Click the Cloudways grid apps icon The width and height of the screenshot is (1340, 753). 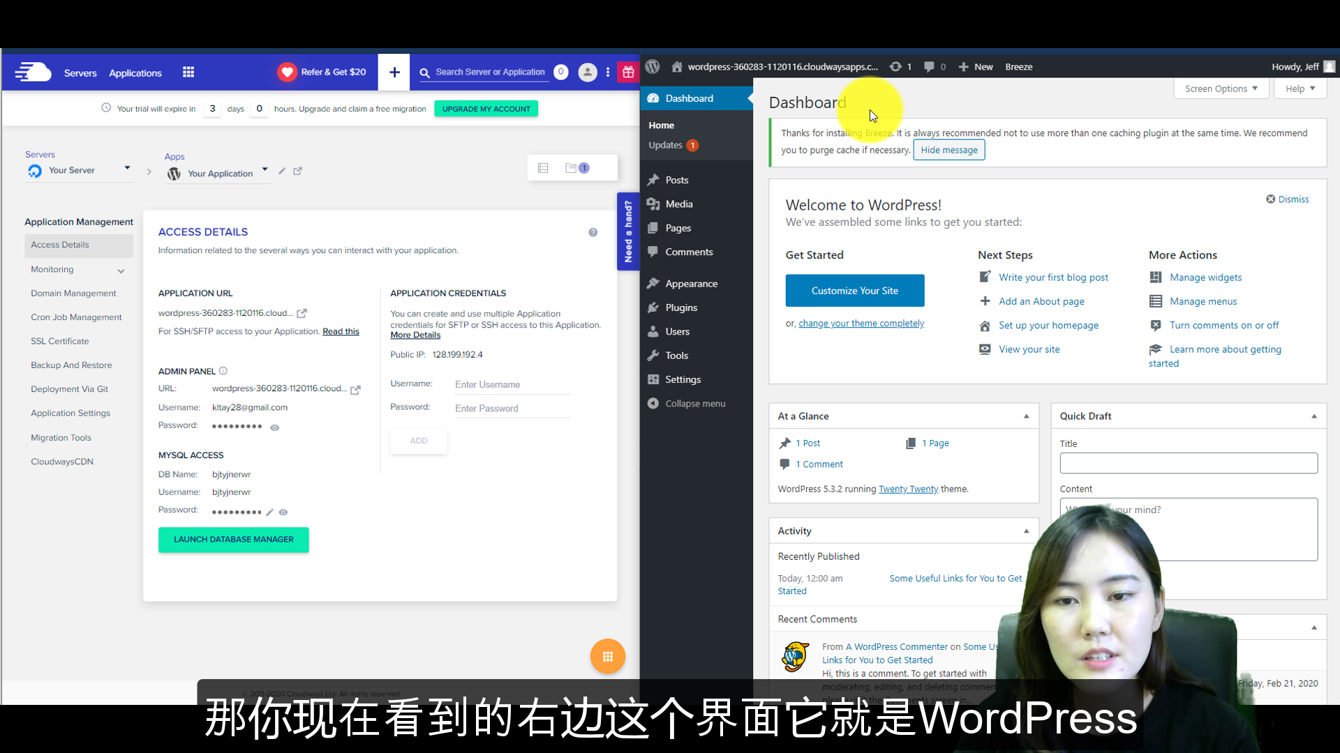point(188,73)
